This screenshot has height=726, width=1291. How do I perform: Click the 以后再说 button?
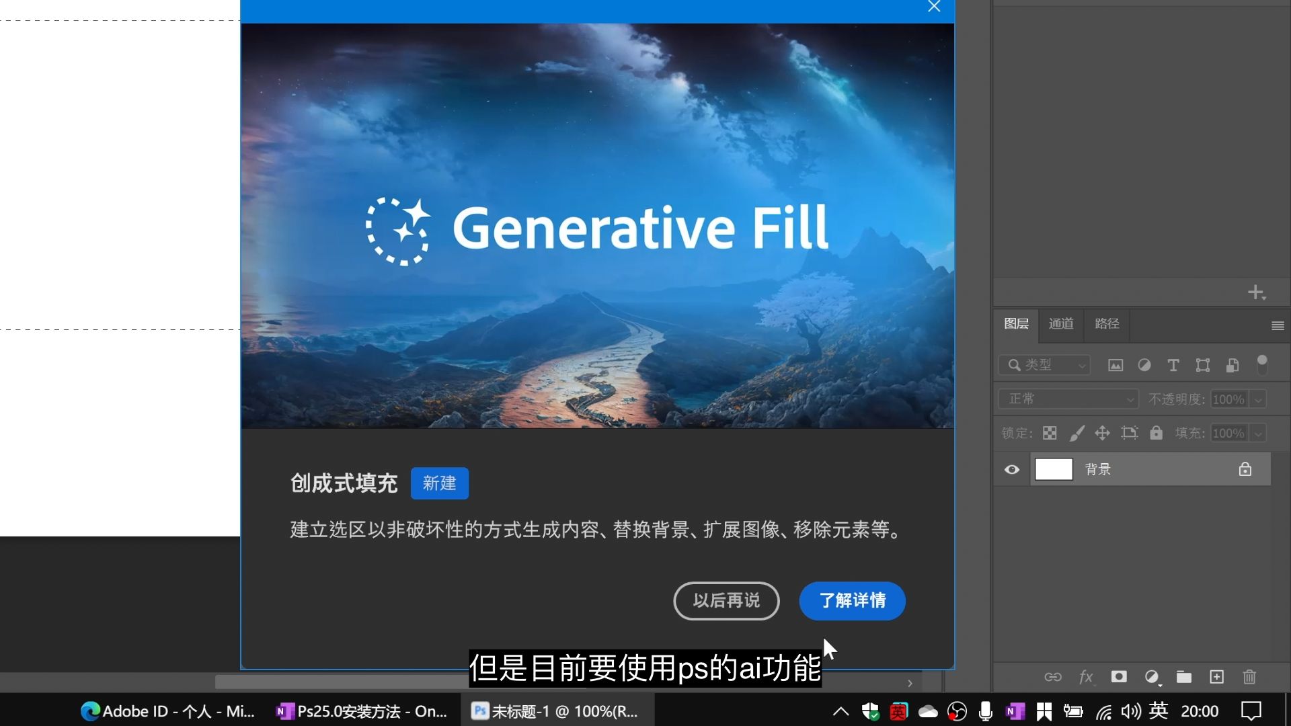pyautogui.click(x=726, y=600)
